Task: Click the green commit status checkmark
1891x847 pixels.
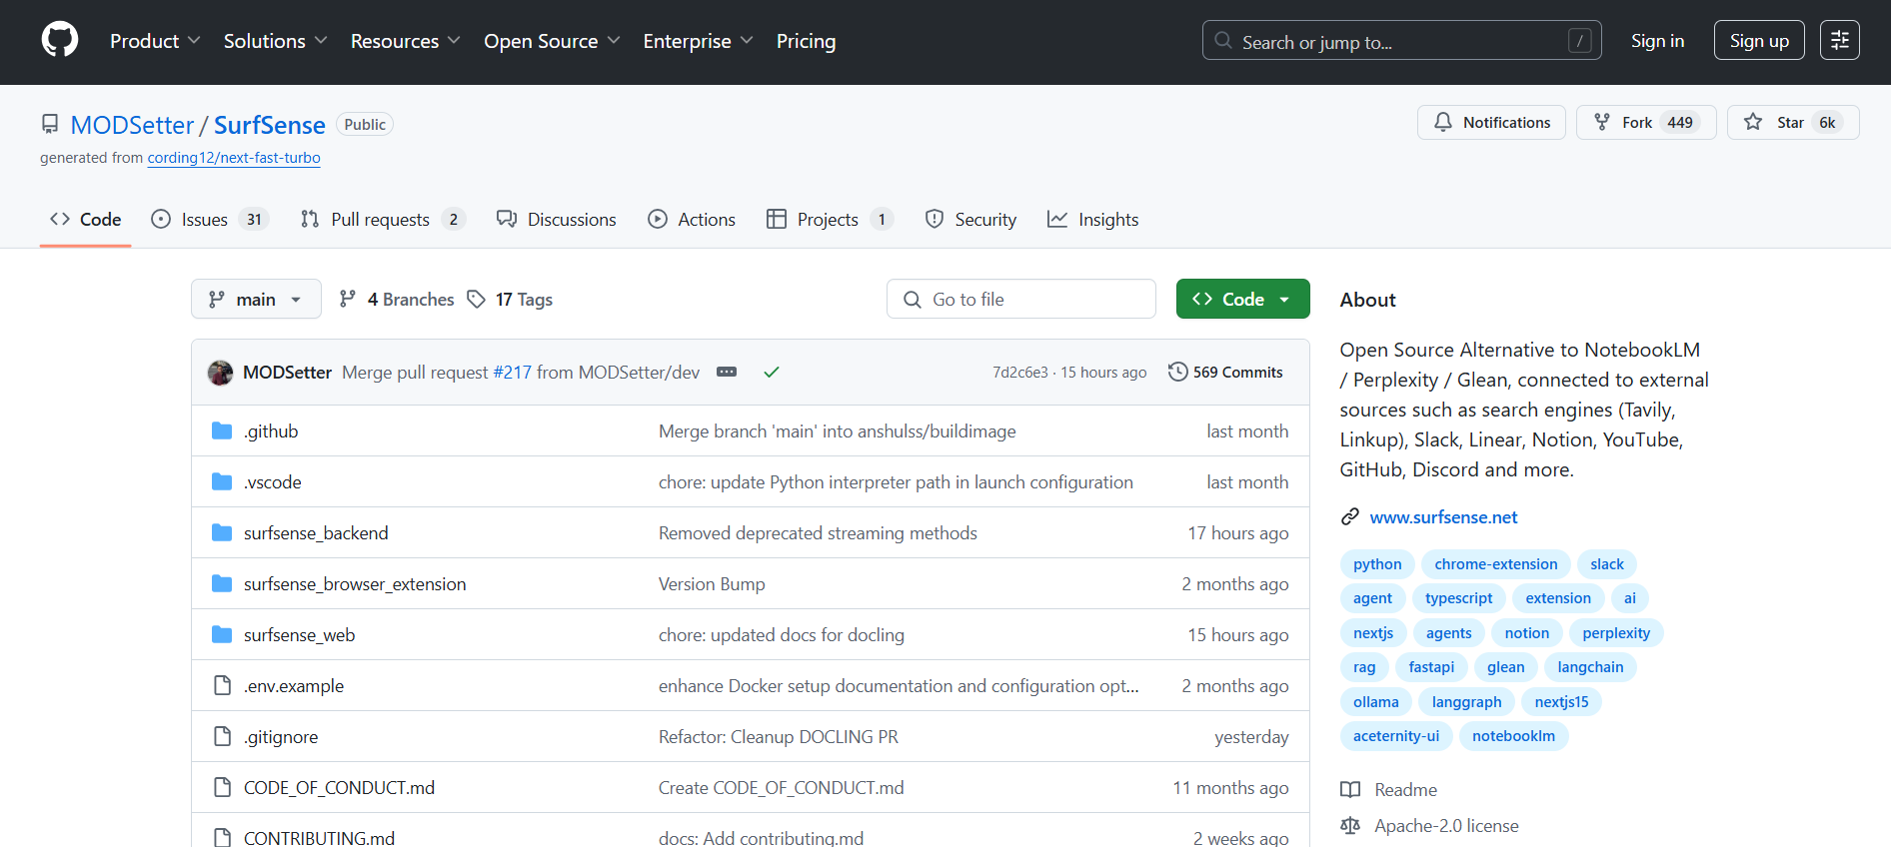Action: coord(772,373)
